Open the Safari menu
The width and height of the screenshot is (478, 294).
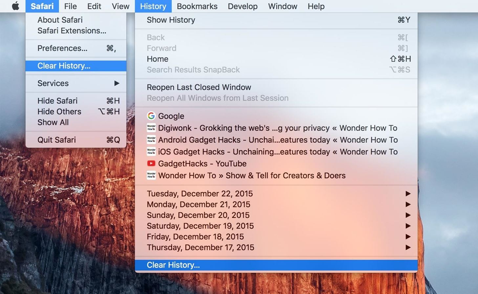click(42, 6)
